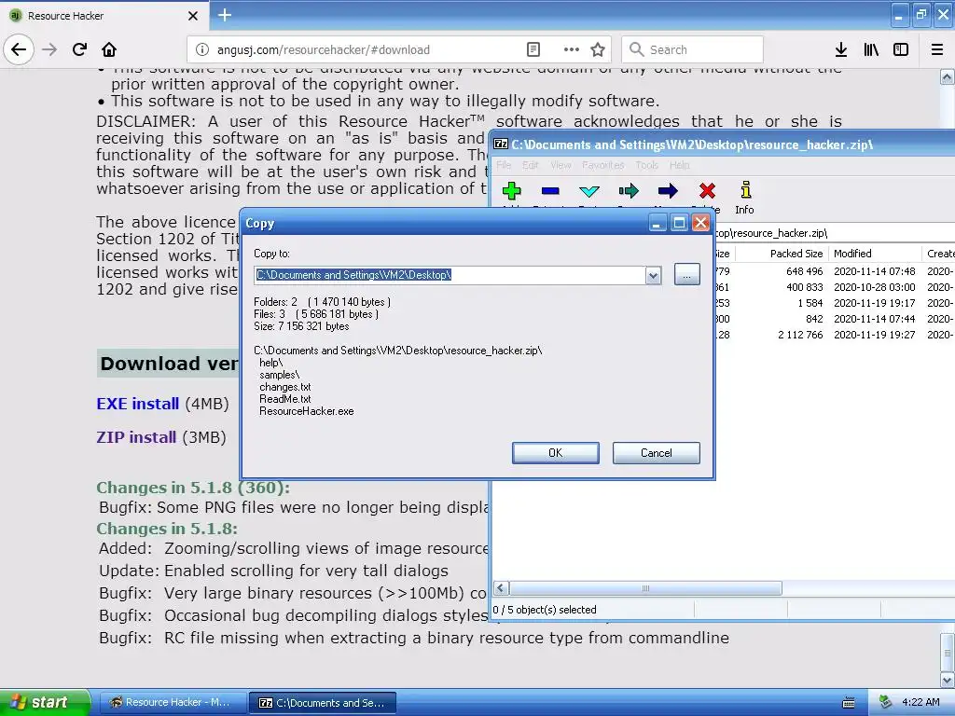955x716 pixels.
Task: Open the 7-Zip File menu
Action: click(x=504, y=165)
